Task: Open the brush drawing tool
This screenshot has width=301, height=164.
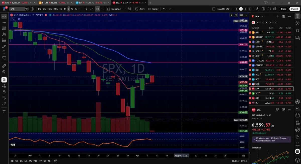Action: tap(4, 46)
